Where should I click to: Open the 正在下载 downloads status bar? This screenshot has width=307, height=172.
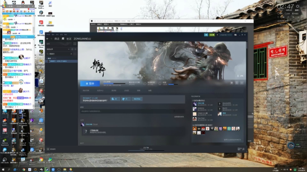[146, 149]
